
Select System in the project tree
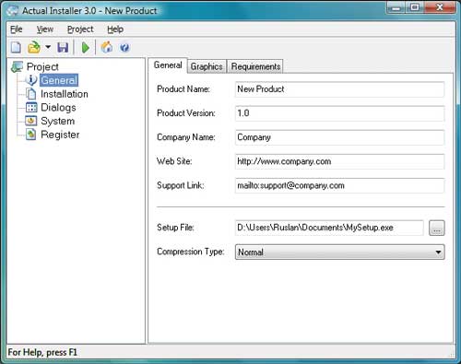(x=57, y=121)
